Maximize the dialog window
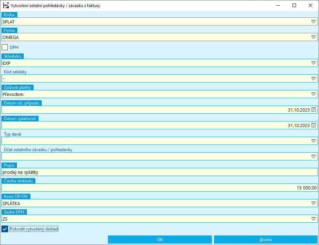 tap(294, 6)
